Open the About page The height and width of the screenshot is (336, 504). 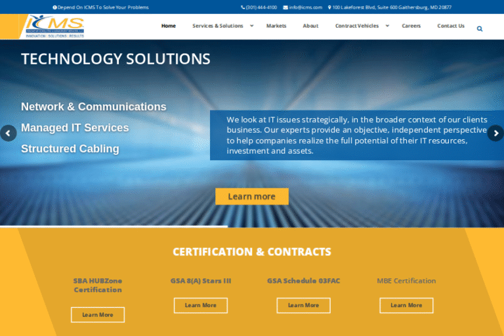coord(310,26)
